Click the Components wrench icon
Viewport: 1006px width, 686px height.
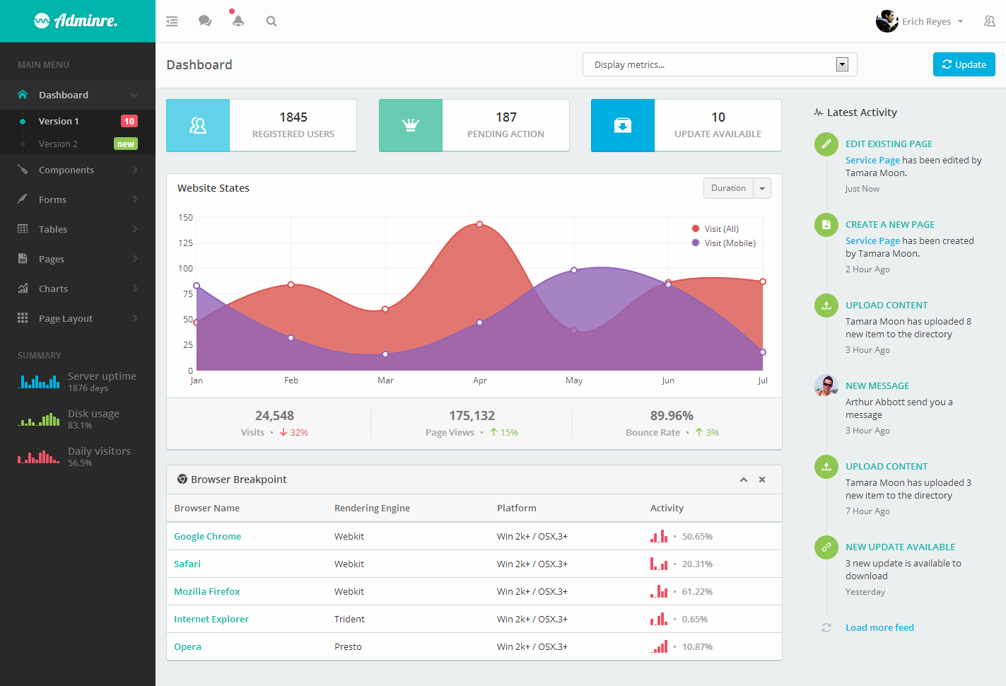[23, 170]
